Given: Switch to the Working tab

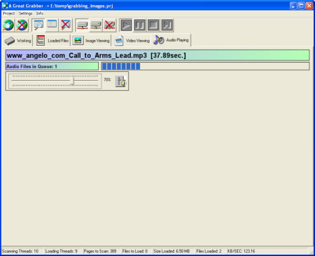Looking at the screenshot, I should (18, 40).
